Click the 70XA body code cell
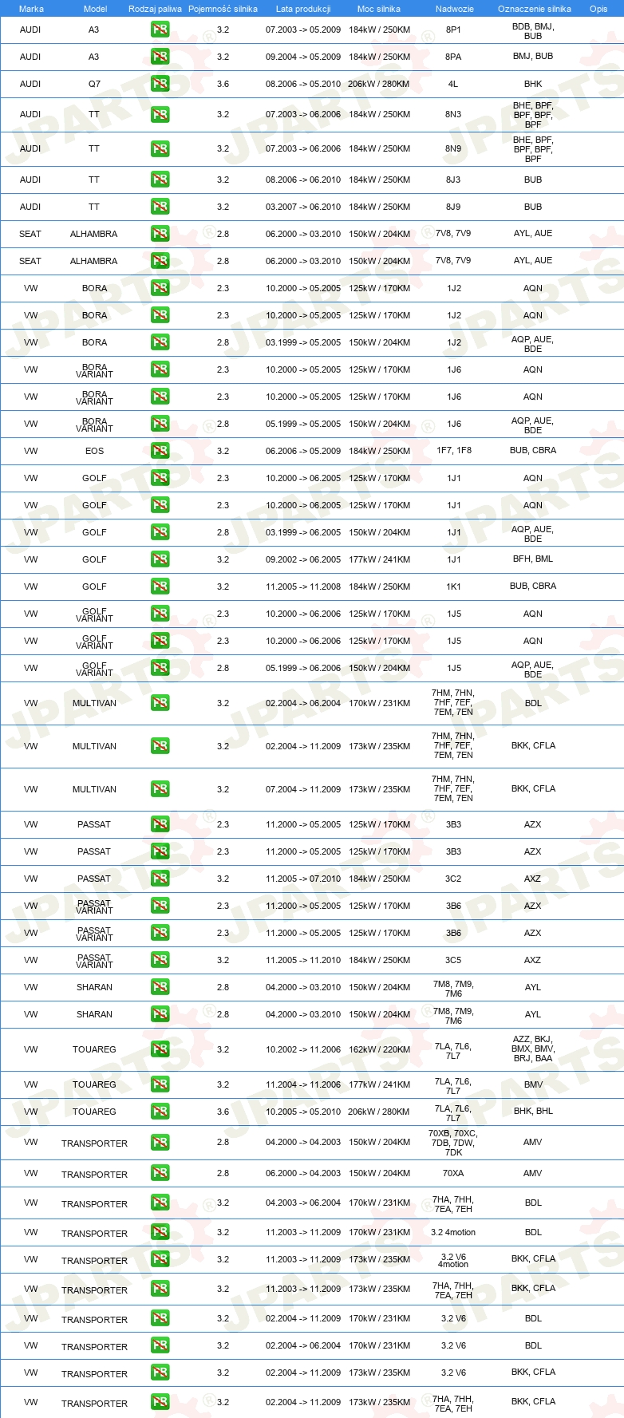 coord(453,1174)
